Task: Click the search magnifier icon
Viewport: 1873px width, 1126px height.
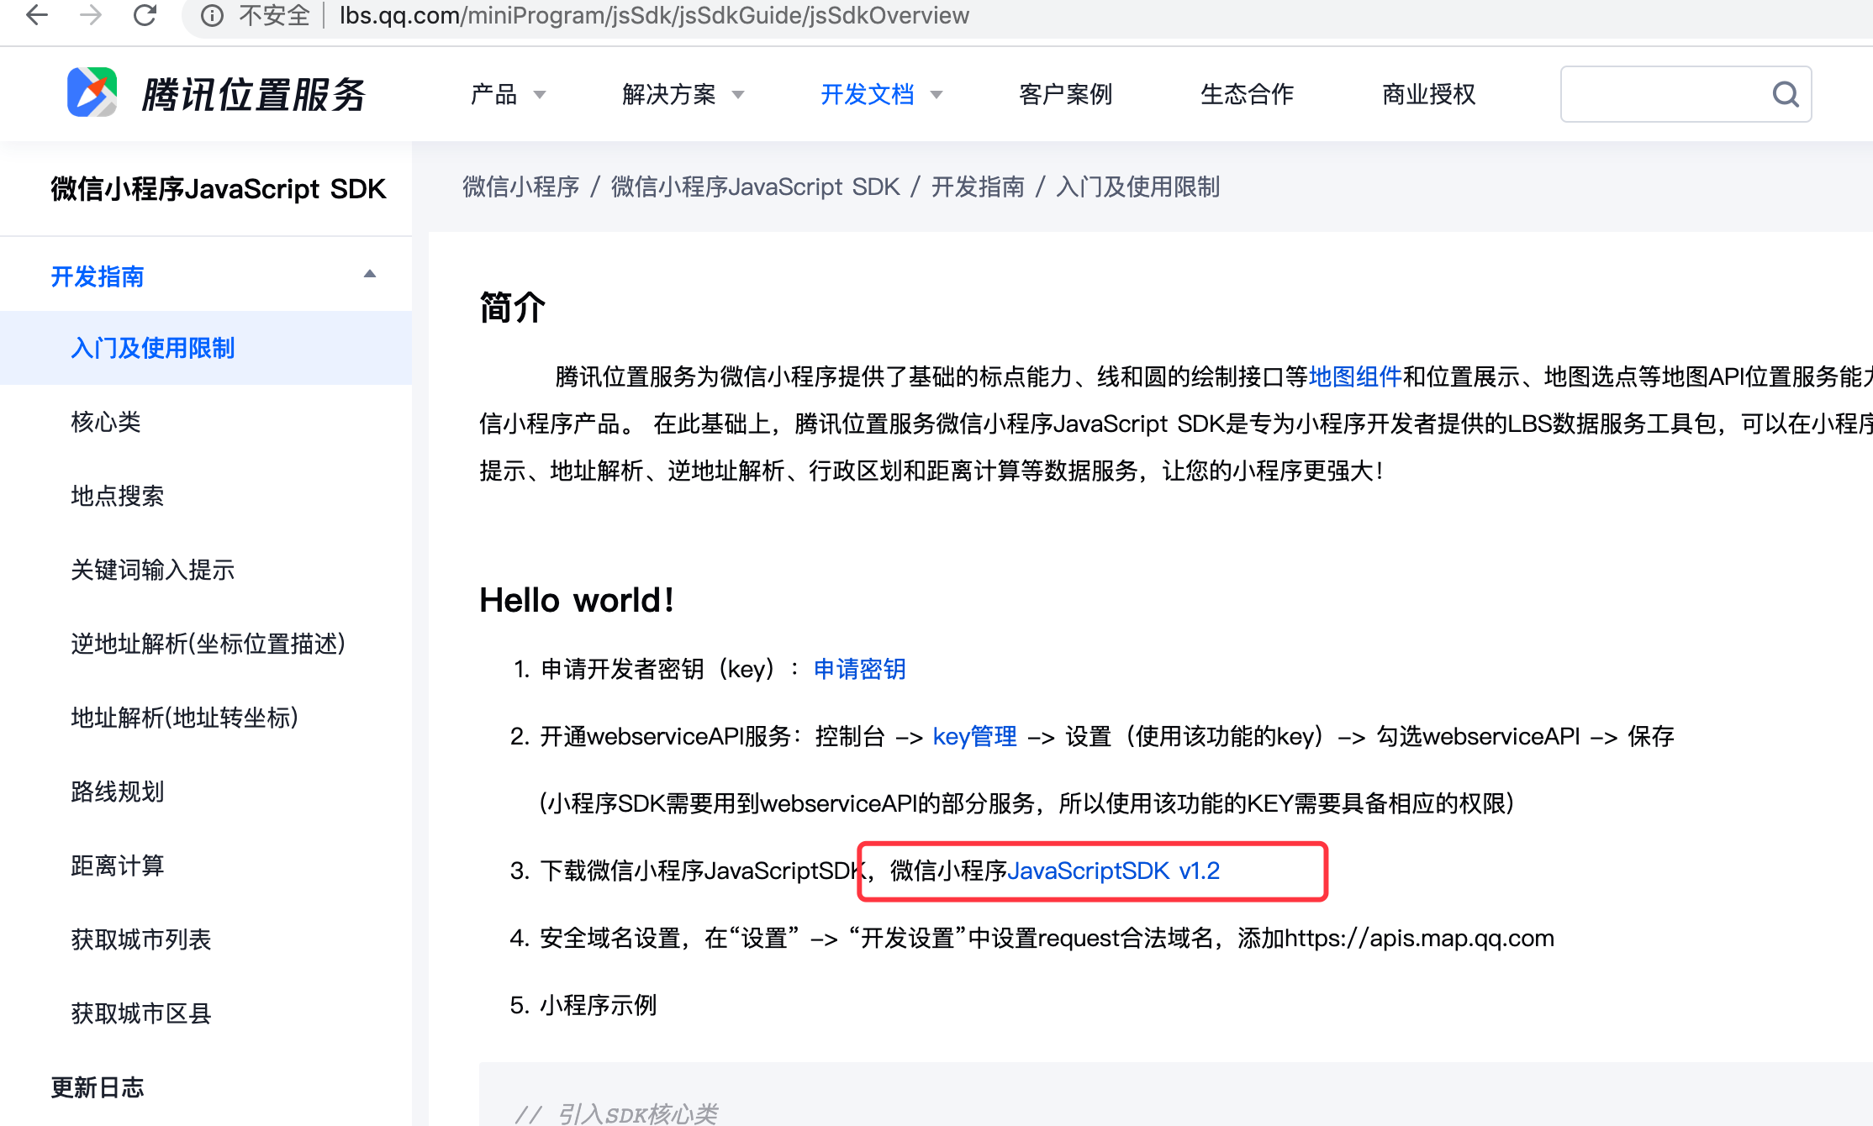Action: (x=1785, y=94)
